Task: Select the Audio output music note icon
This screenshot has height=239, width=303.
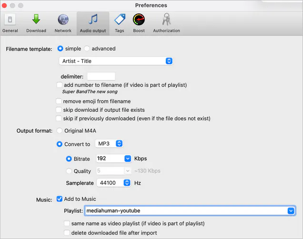Action: tap(93, 19)
